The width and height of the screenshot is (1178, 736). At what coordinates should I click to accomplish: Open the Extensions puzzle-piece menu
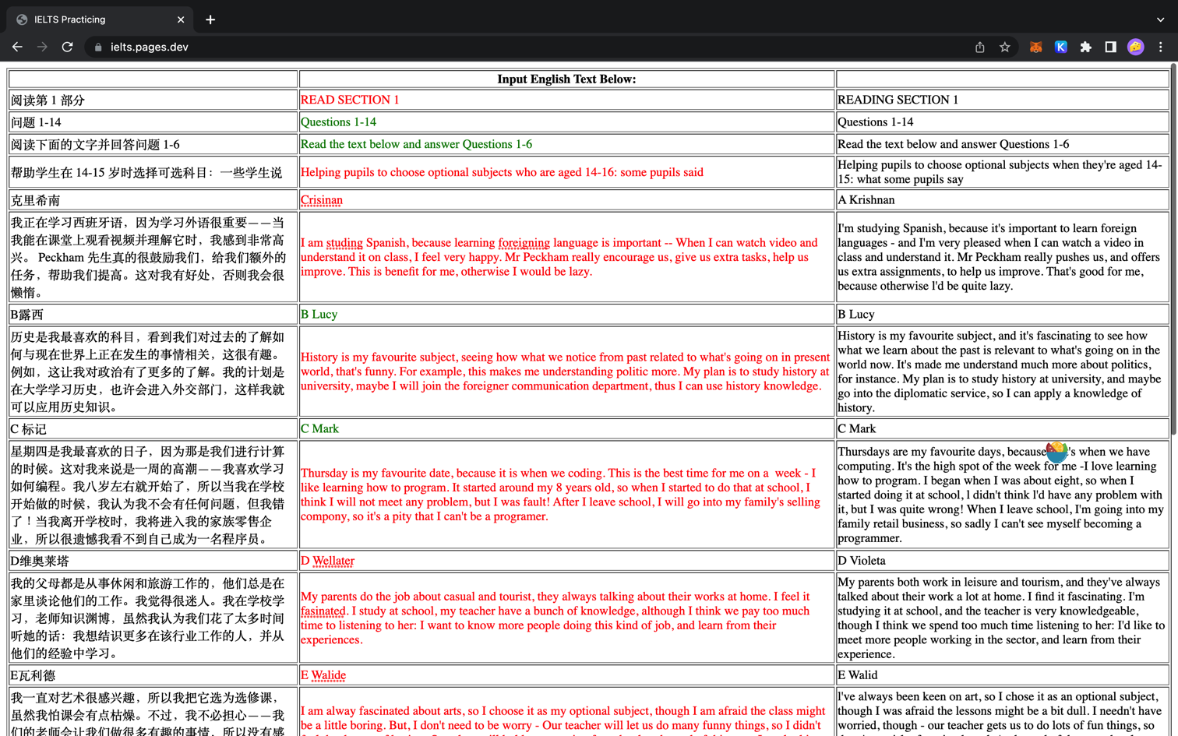tap(1085, 47)
